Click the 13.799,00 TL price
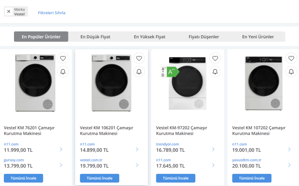The height and width of the screenshot is (186, 299). point(18,166)
